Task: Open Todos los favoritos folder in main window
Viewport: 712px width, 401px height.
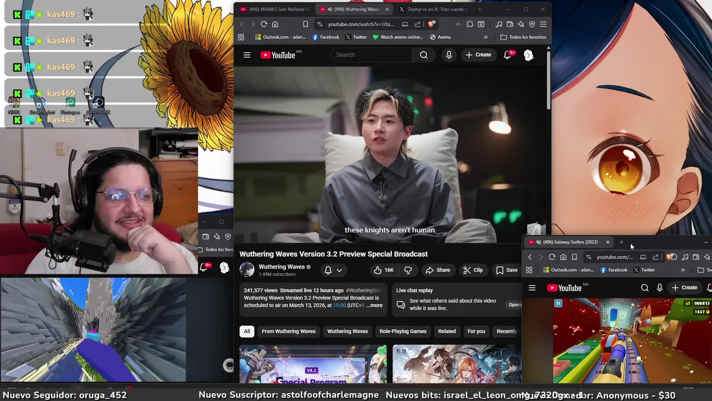Action: (x=523, y=37)
